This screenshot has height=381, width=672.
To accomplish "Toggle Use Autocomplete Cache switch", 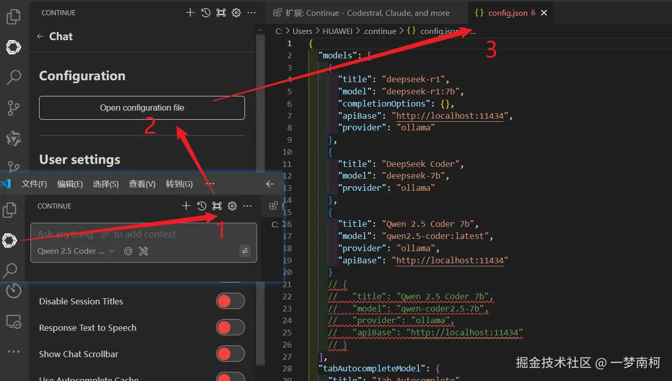I will [230, 376].
